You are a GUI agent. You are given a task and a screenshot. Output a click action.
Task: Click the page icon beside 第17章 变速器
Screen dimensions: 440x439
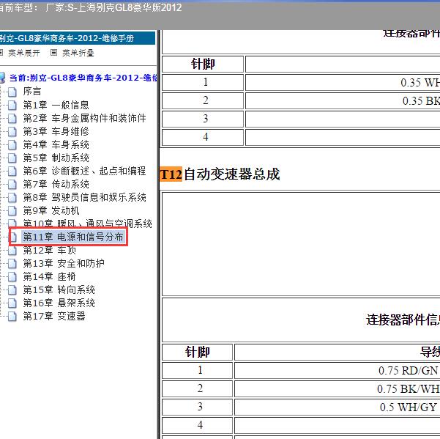click(x=12, y=317)
